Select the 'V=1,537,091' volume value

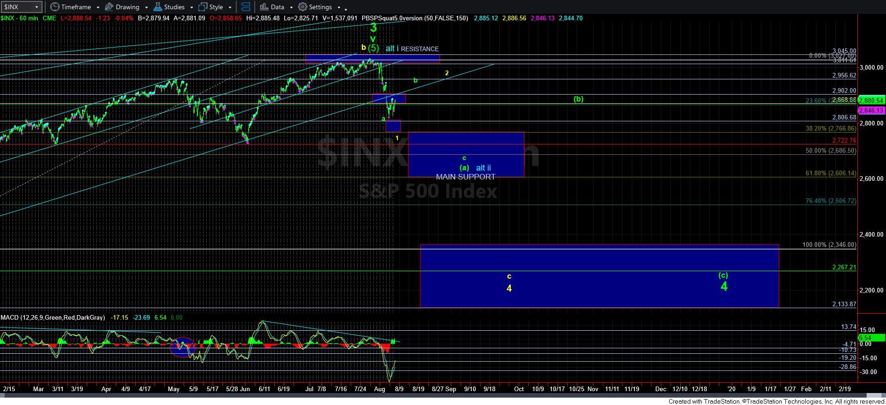tap(339, 18)
